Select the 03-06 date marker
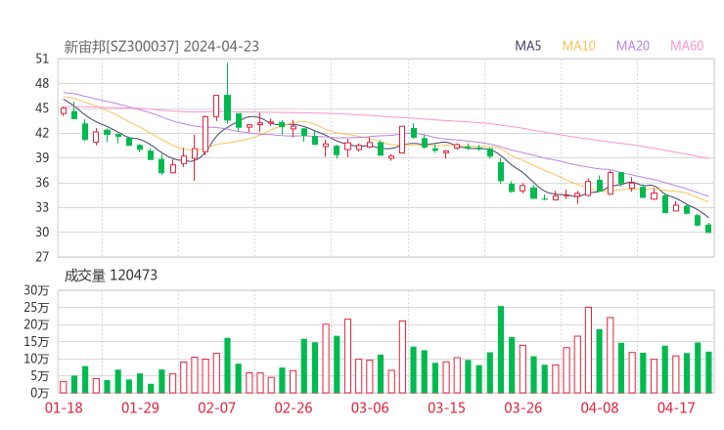The height and width of the screenshot is (430, 724). [370, 408]
